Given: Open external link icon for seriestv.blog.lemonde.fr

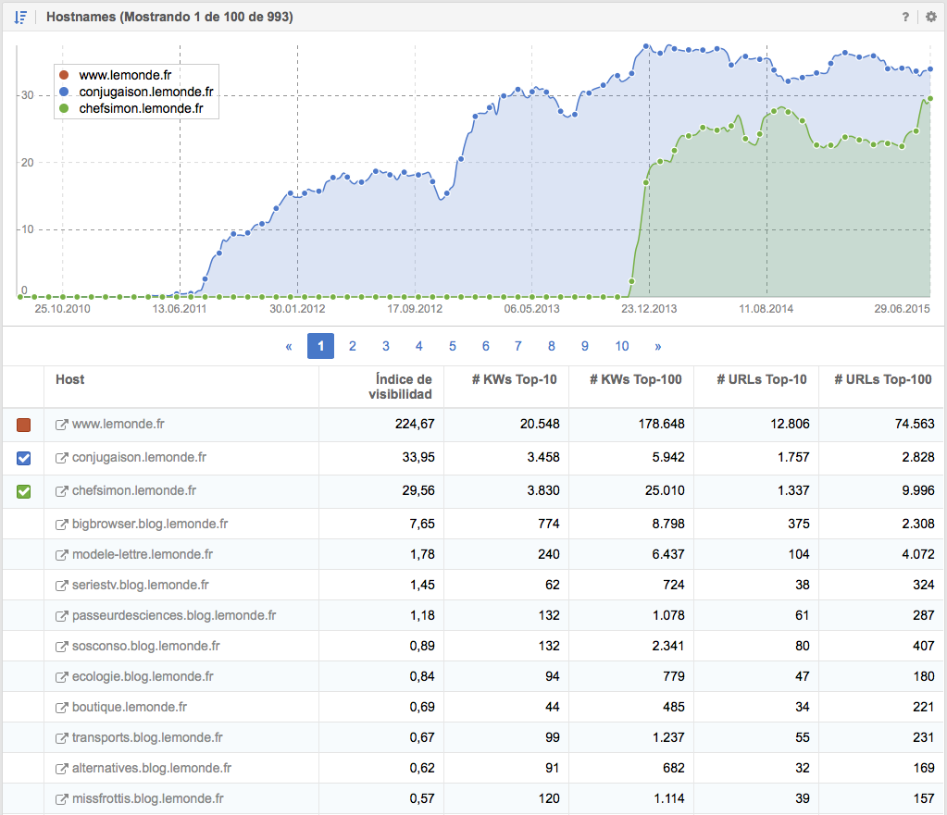Looking at the screenshot, I should coord(62,586).
